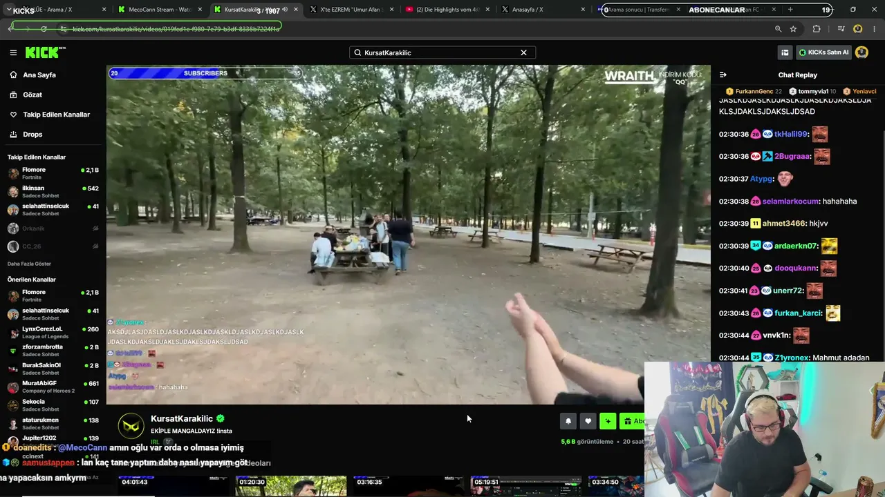
Task: Open Sekocia recommended channel
Action: click(x=53, y=405)
